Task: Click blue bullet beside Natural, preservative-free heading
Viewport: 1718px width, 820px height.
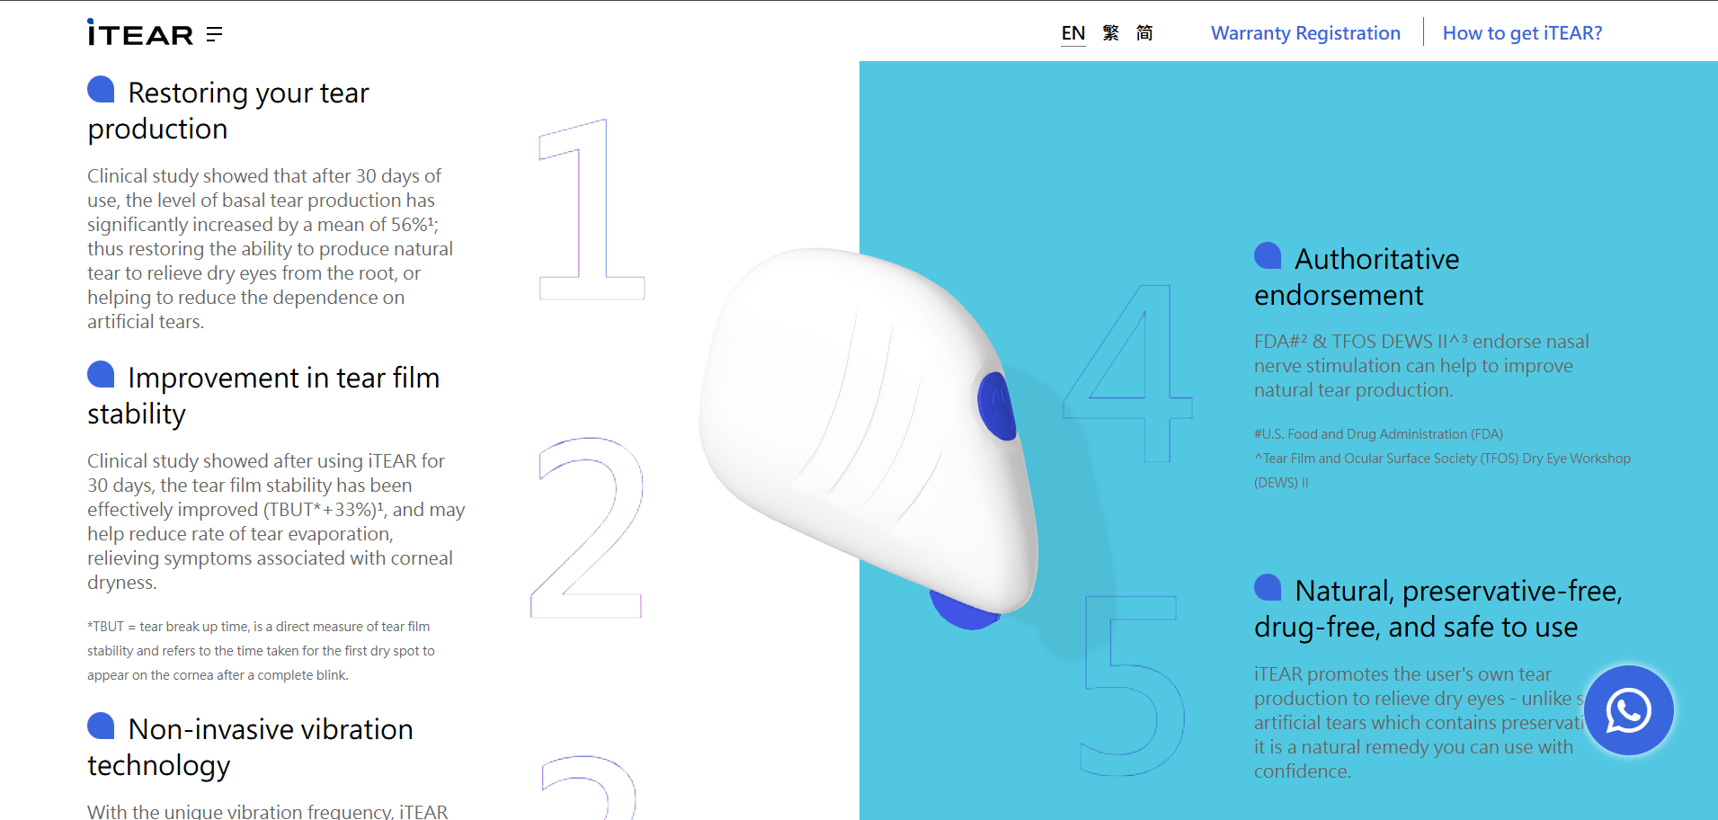Action: [x=1268, y=587]
